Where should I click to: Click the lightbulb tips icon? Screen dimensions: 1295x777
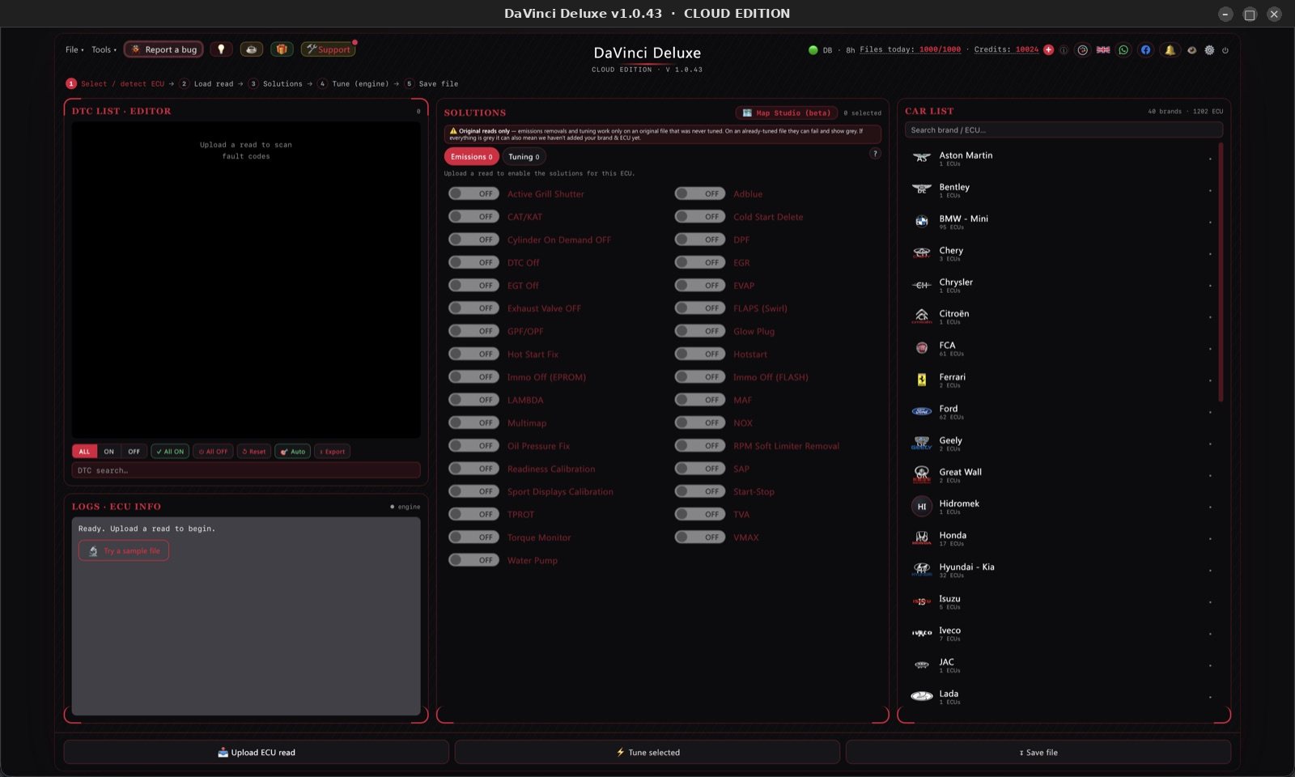pyautogui.click(x=221, y=49)
